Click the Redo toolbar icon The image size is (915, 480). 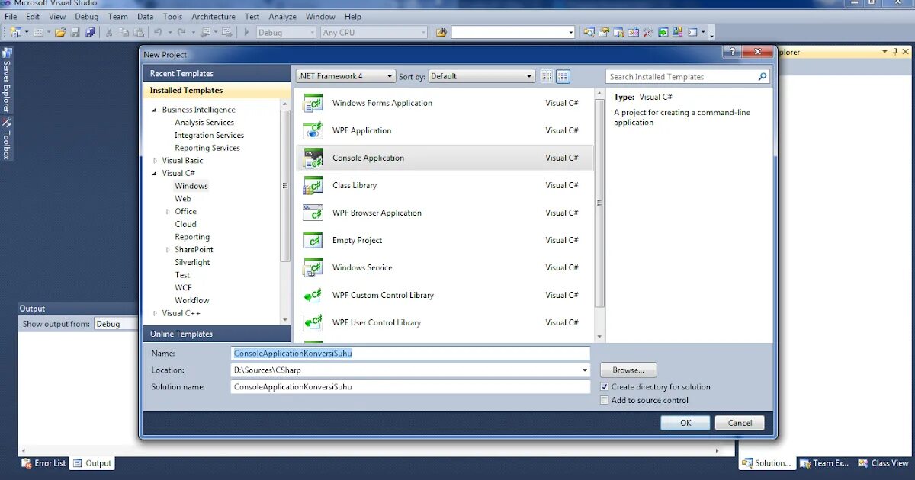tap(181, 32)
